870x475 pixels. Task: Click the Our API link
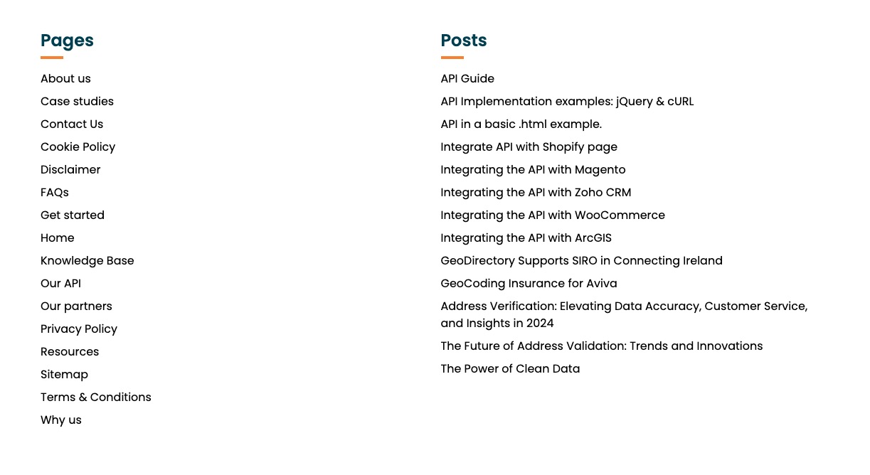(60, 283)
